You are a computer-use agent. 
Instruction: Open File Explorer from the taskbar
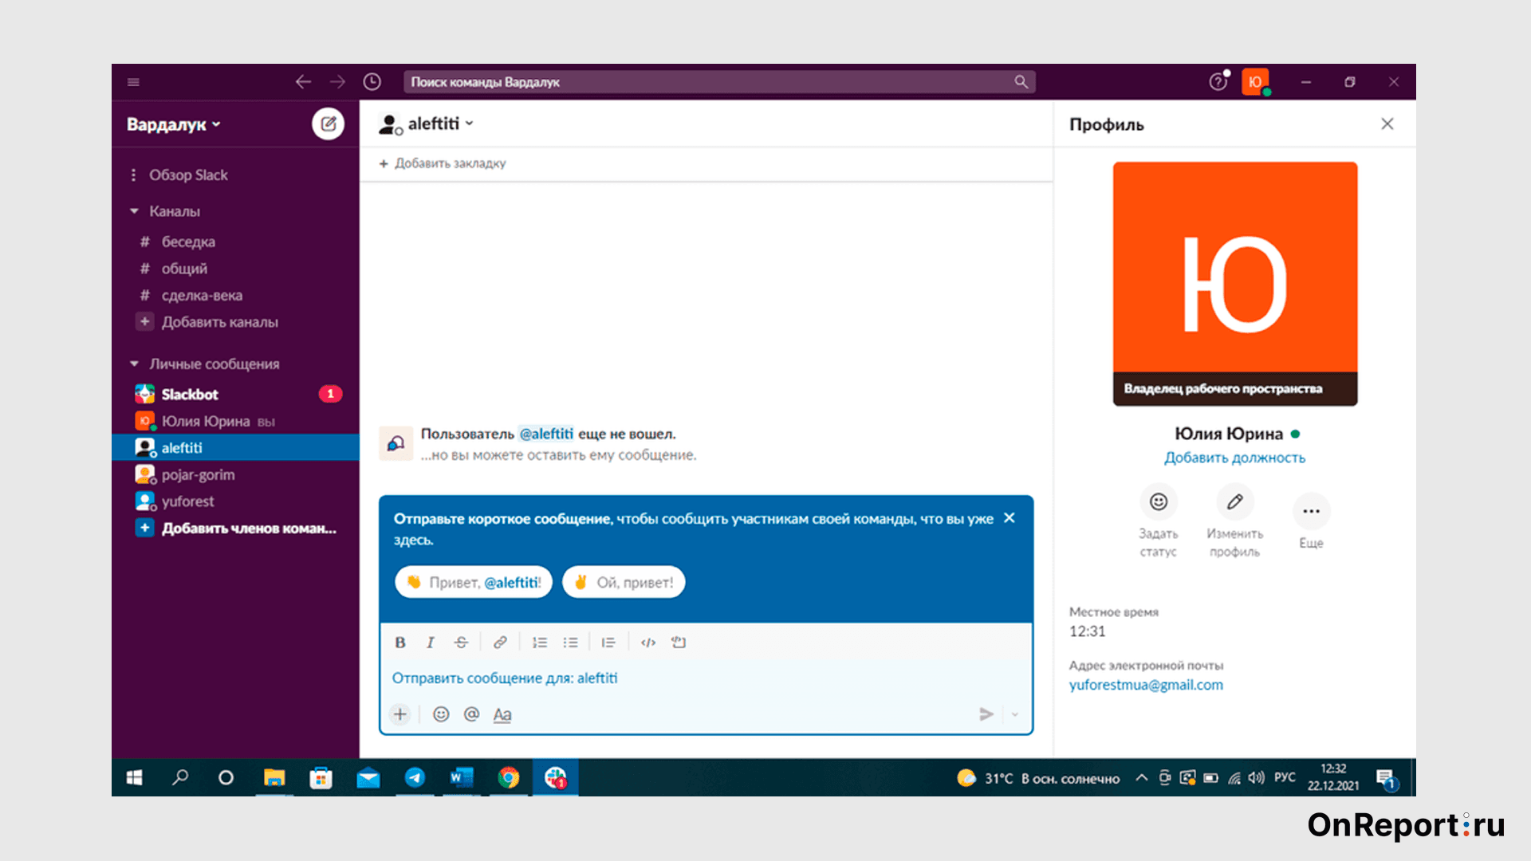click(274, 777)
